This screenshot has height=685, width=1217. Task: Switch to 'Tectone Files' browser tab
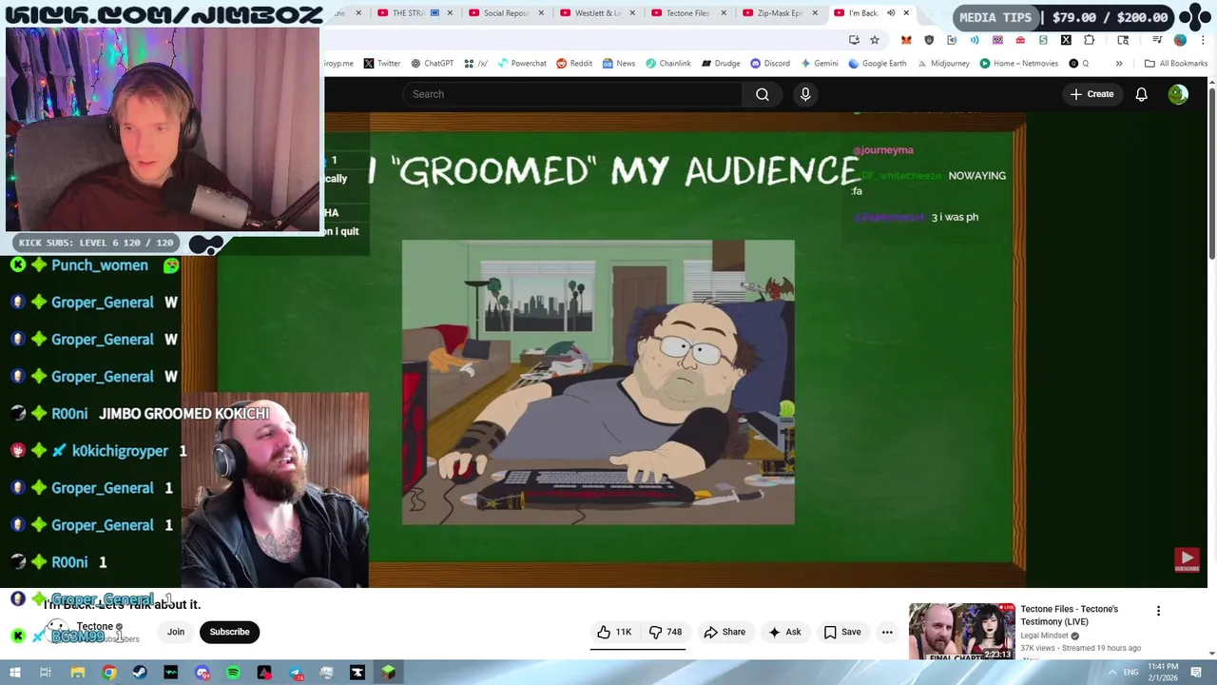coord(687,13)
